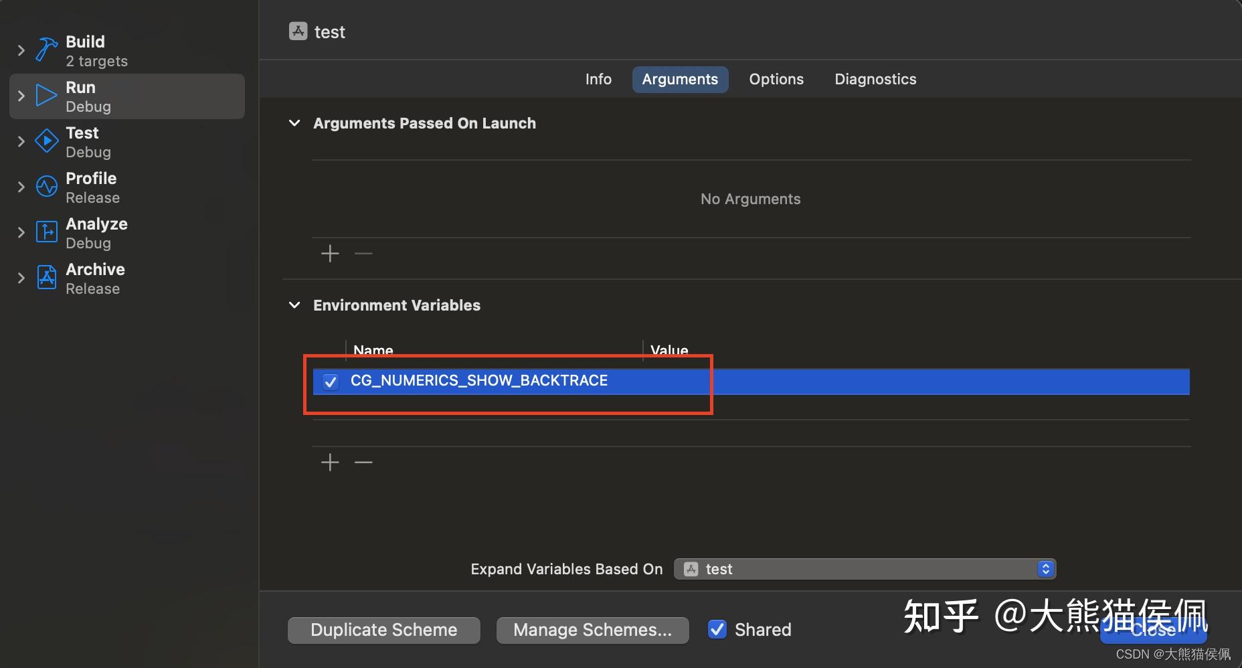Screen dimensions: 1242x668
Task: Click the app icon inside Expand Variables field
Action: pos(690,569)
